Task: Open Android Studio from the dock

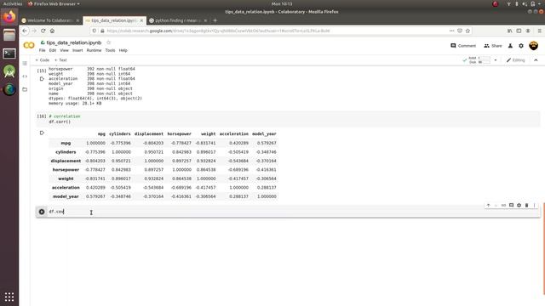Action: (x=9, y=71)
